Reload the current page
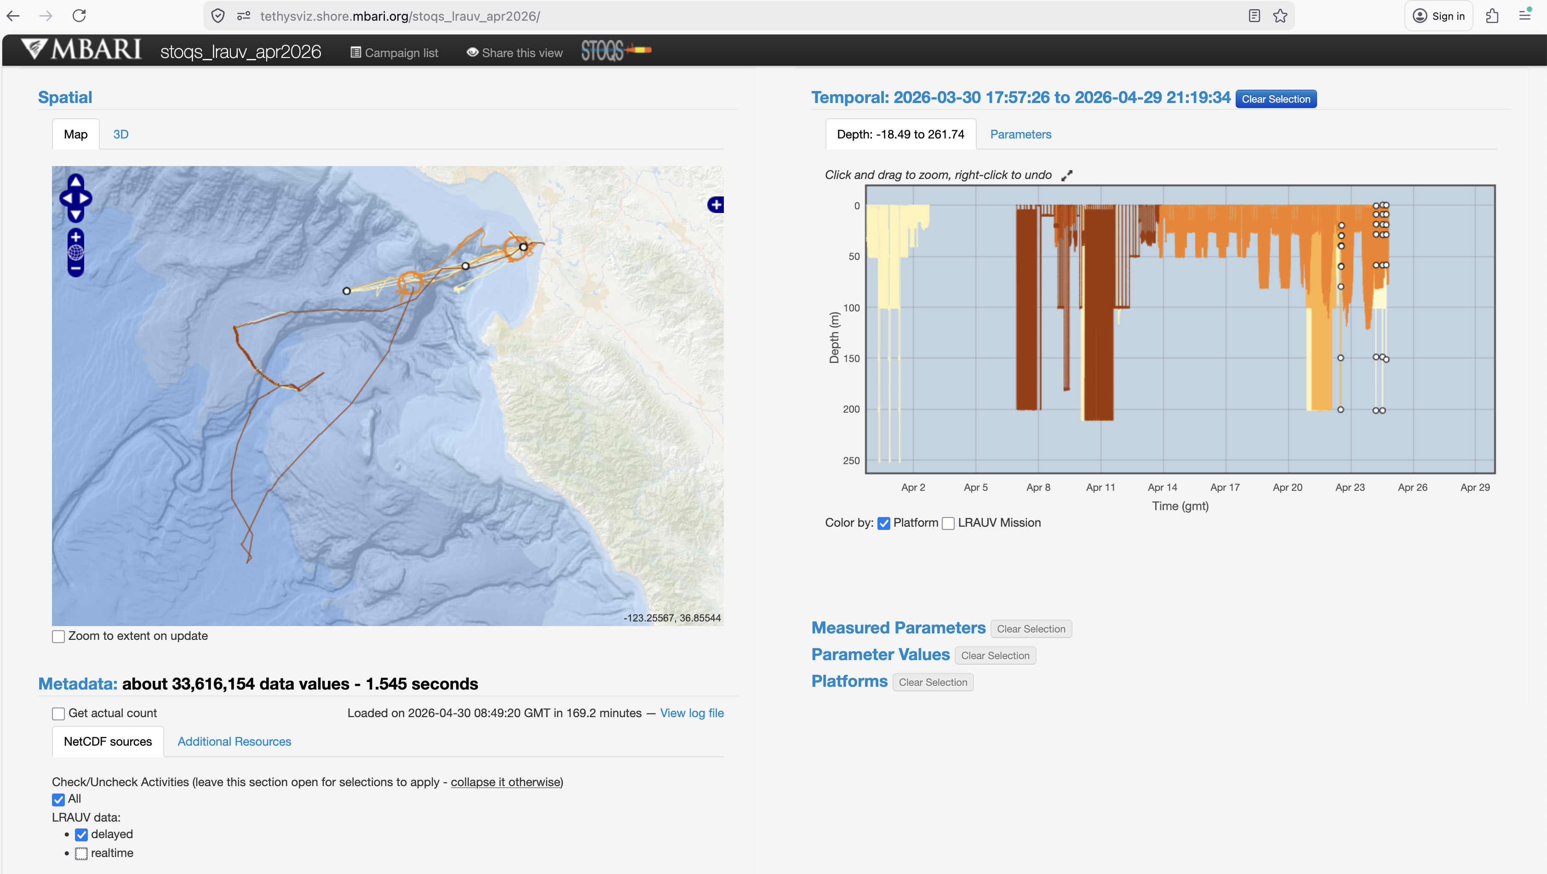Screen dimensions: 1547x874 click(x=79, y=16)
